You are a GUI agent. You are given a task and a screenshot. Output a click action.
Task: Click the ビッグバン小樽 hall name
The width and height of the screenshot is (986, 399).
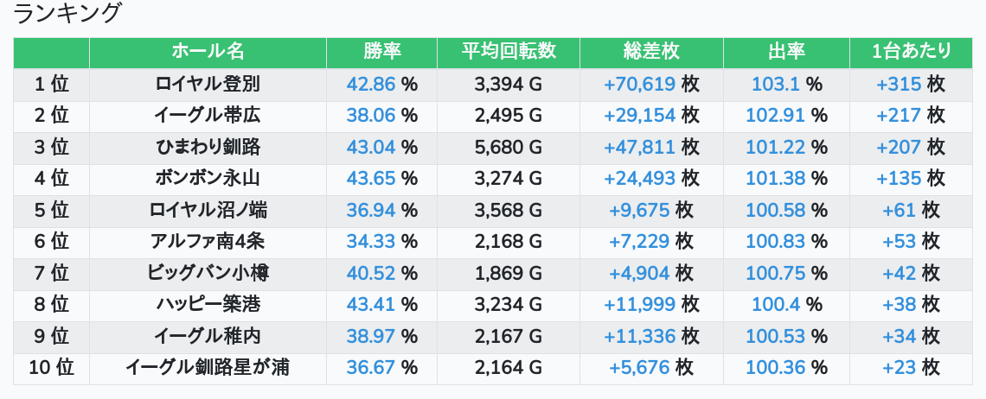(x=208, y=273)
